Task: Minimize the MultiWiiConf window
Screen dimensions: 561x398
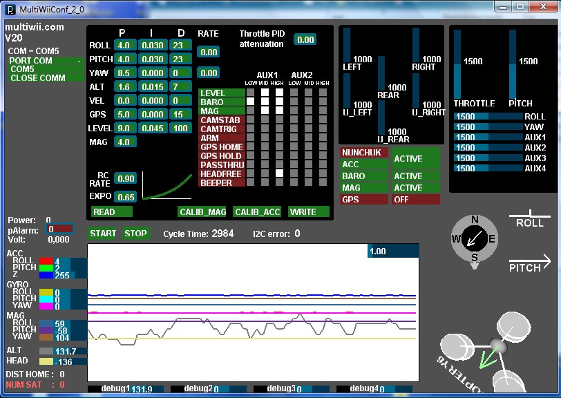Action: (503, 7)
